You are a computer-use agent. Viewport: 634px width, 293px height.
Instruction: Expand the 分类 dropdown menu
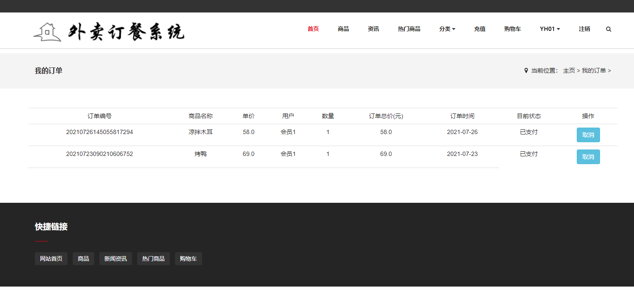point(447,29)
